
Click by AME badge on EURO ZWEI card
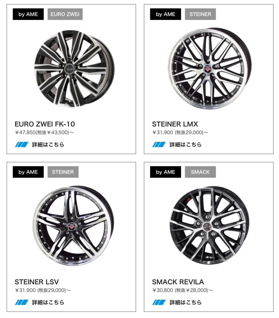click(x=28, y=14)
